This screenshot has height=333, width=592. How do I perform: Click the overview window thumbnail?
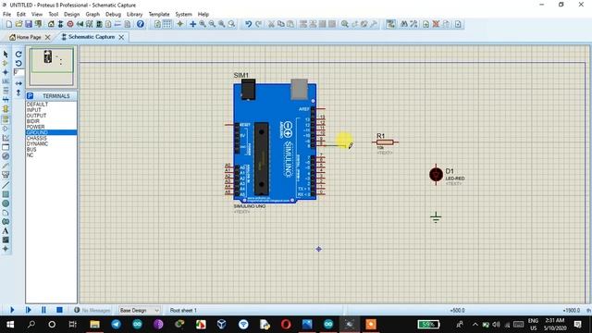pyautogui.click(x=52, y=67)
